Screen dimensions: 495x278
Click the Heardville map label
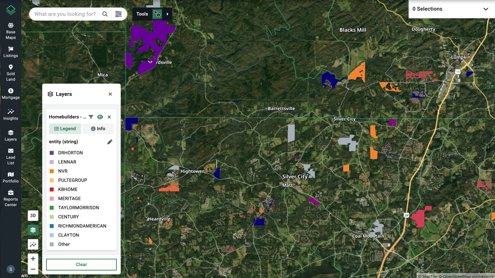[x=159, y=219]
